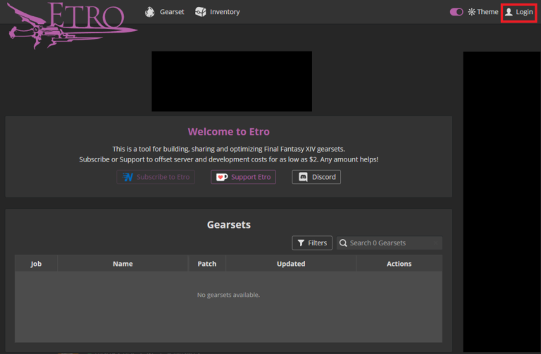
Task: Click the sun icon beside Theme
Action: tap(471, 12)
